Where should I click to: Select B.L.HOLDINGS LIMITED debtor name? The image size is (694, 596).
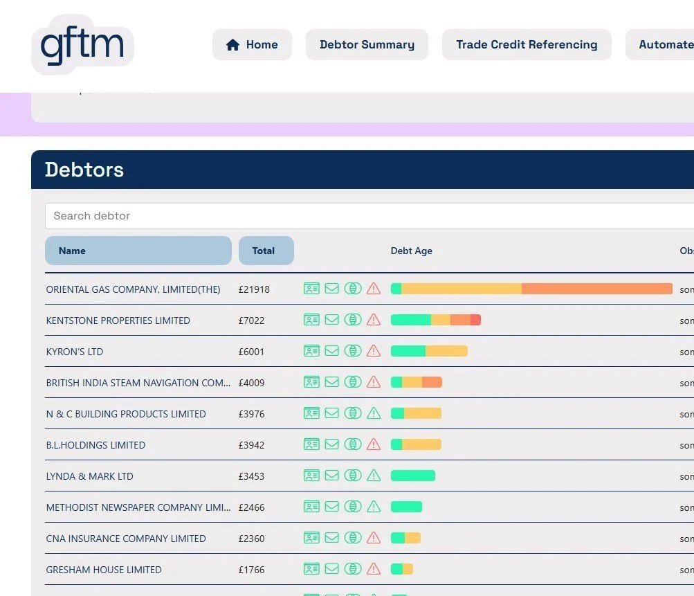(x=95, y=445)
